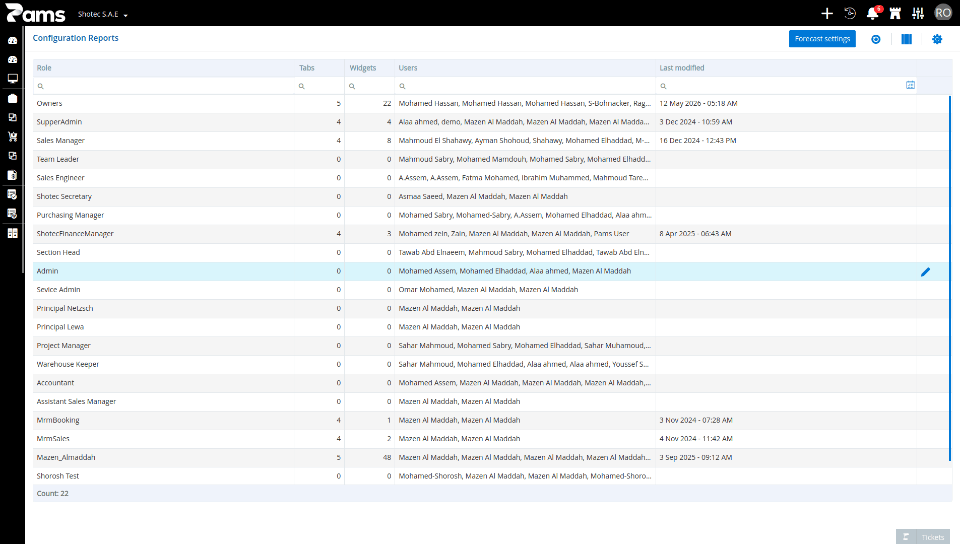Open the RO user avatar menu
The image size is (960, 544).
(x=943, y=13)
